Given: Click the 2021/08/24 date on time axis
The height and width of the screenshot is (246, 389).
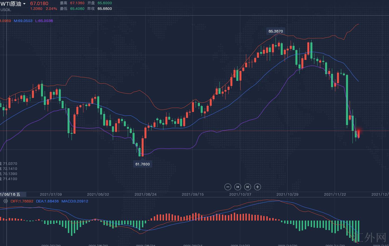Looking at the screenshot, I should [145, 194].
